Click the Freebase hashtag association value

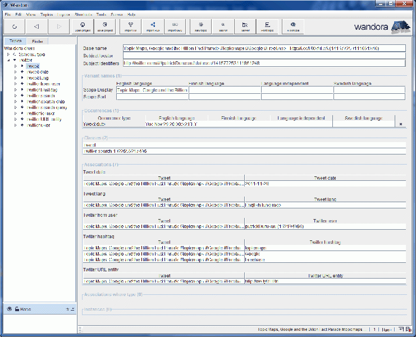pyautogui.click(x=255, y=259)
